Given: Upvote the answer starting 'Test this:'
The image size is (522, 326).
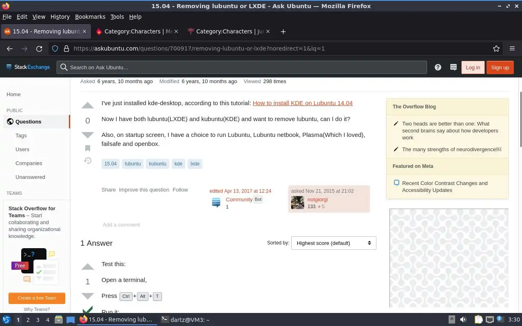Looking at the screenshot, I should [88, 267].
